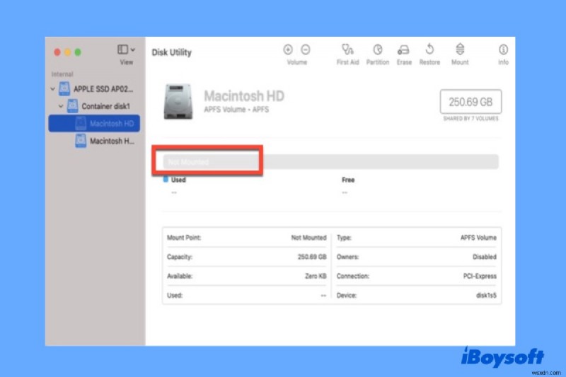Click the gray Not Mounted usage bar
The height and width of the screenshot is (377, 566).
[x=329, y=162]
